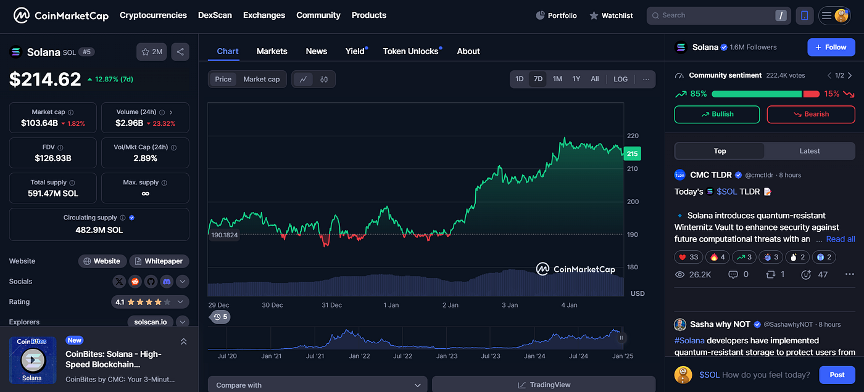Switch to the Yield tab
The image size is (864, 392).
click(x=355, y=51)
